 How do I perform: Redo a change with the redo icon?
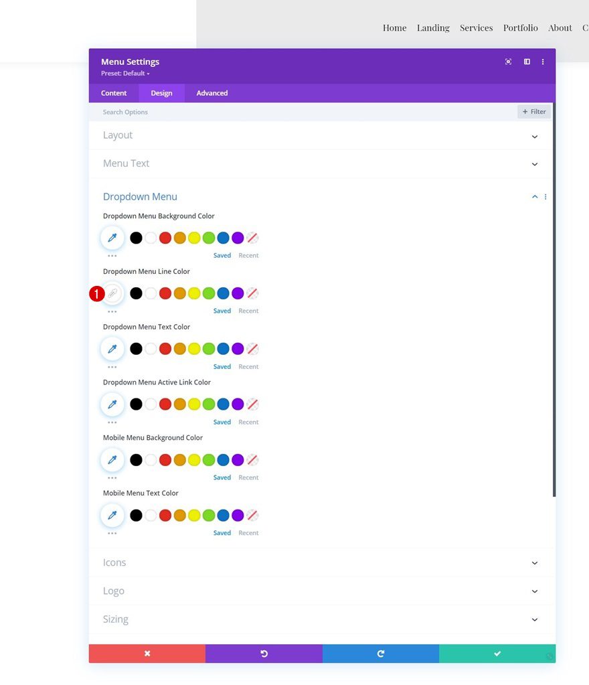click(x=380, y=653)
